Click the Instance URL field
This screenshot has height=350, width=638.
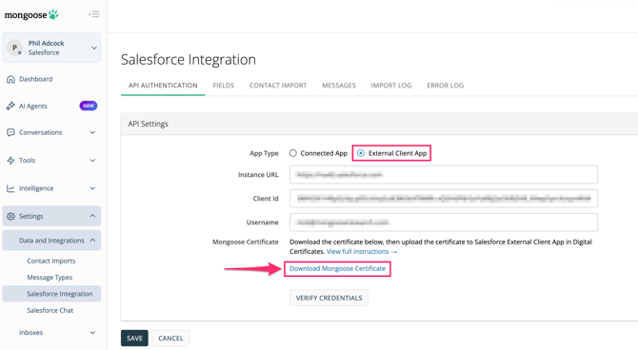pos(444,175)
